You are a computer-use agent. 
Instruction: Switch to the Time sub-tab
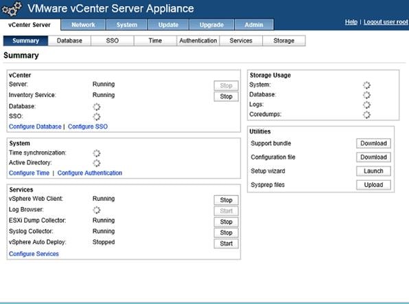(155, 41)
